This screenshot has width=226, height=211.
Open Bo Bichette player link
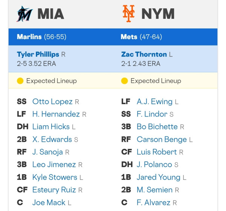click(x=157, y=127)
